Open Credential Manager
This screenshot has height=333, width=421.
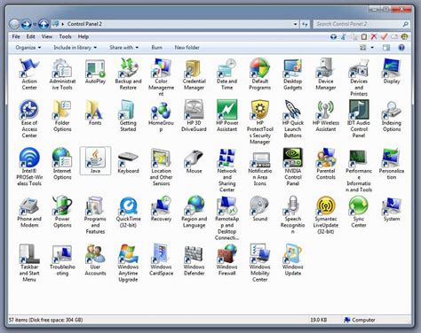(x=194, y=74)
